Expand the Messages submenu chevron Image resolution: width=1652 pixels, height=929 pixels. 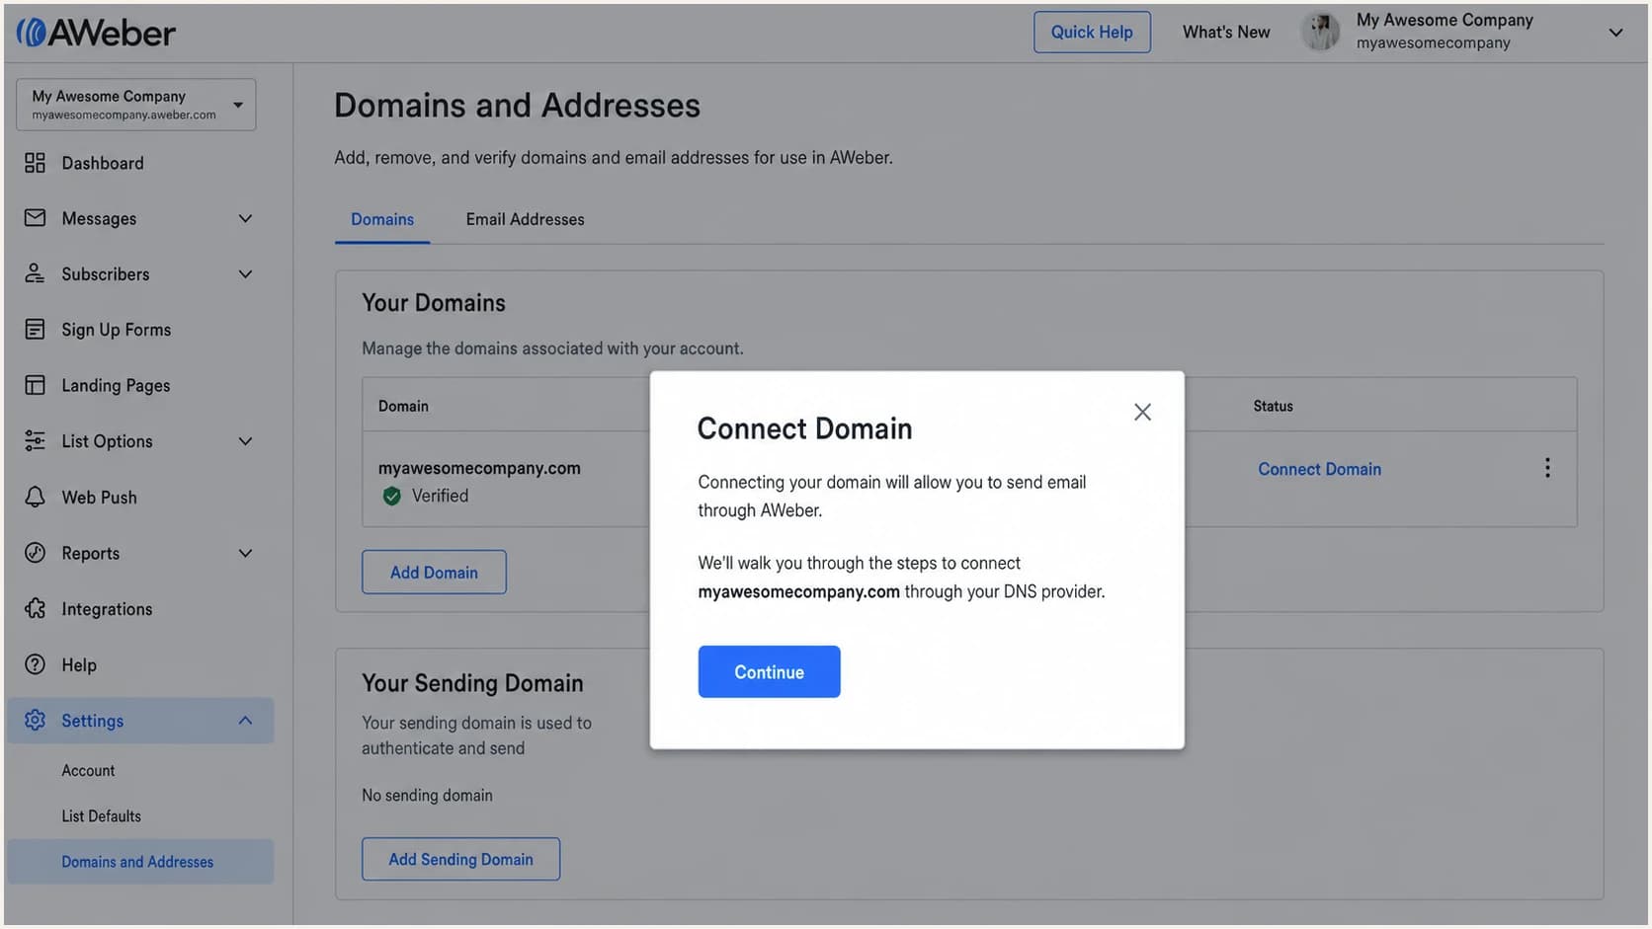245,218
